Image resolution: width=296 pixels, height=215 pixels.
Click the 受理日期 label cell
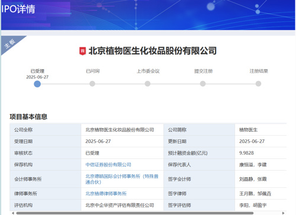(x=46, y=141)
